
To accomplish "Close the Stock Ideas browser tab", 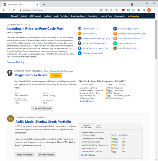I will (38, 4).
